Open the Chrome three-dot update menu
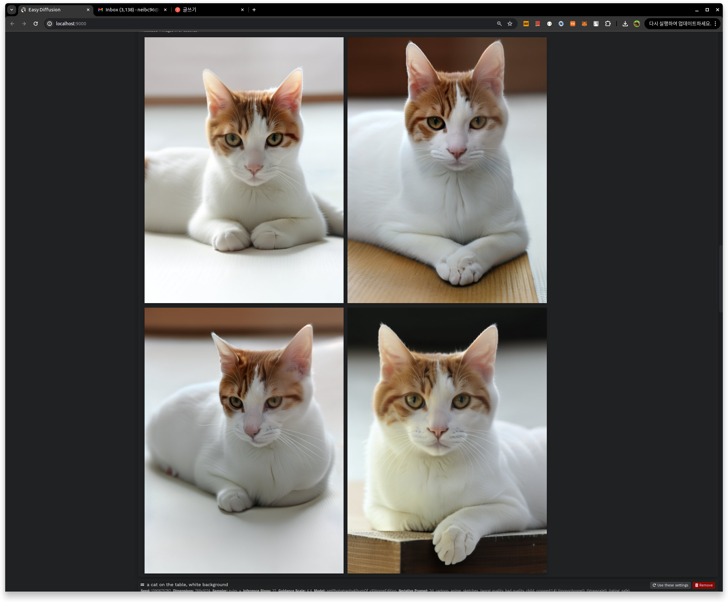 (715, 24)
